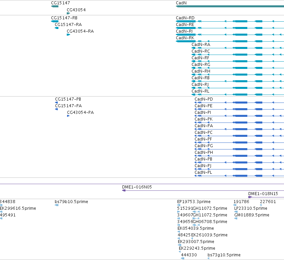Select polypeptide CG15147-PB
The width and height of the screenshot is (284, 260).
click(68, 99)
